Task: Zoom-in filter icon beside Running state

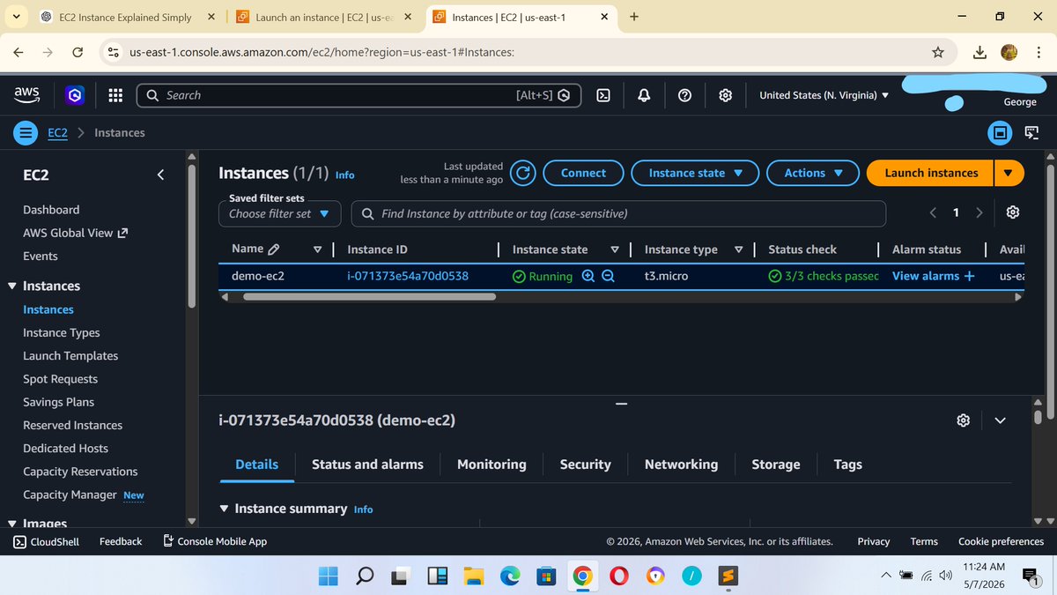Action: click(589, 276)
